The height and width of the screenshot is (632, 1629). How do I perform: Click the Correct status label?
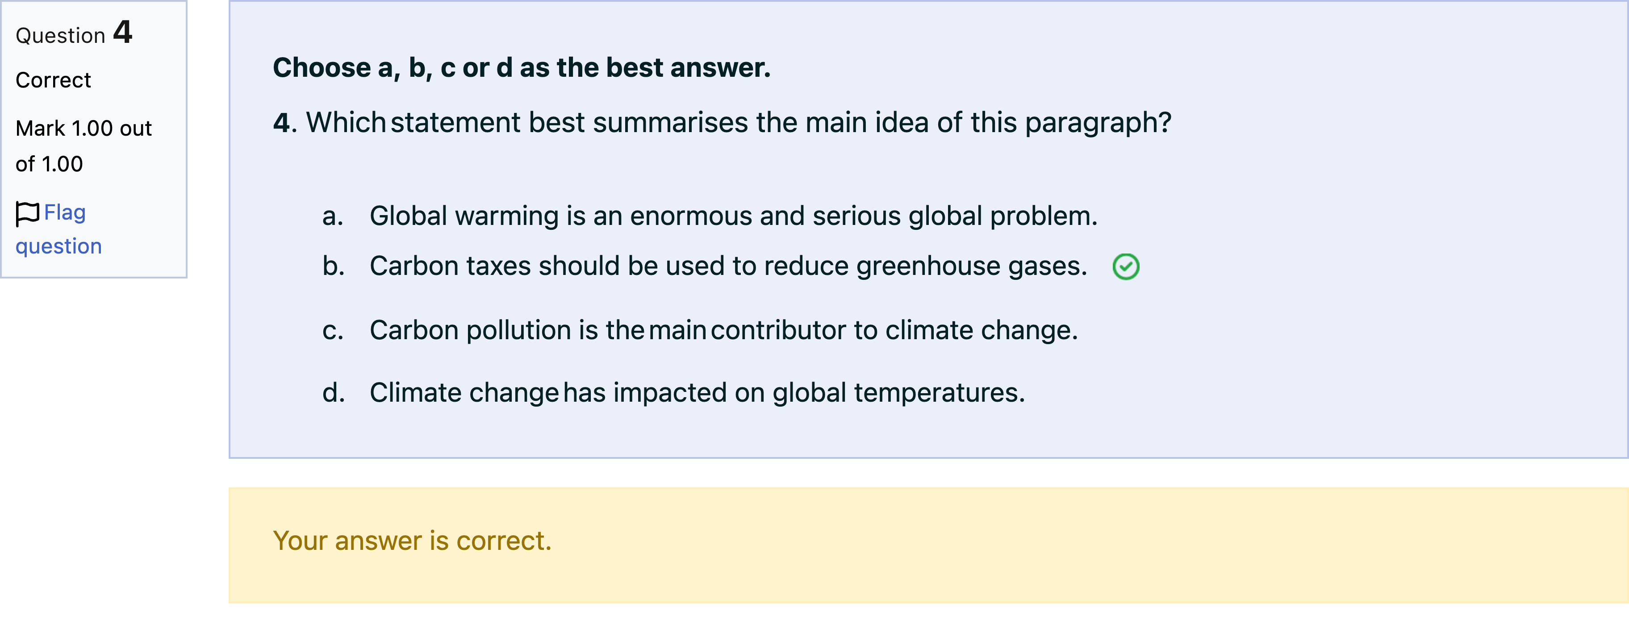tap(53, 80)
